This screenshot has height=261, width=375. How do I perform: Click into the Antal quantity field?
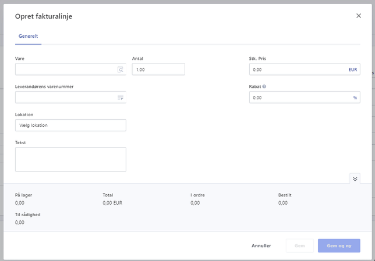158,70
